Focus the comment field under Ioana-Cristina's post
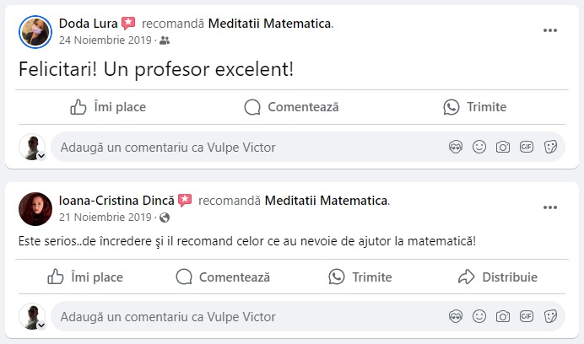 coord(245,317)
